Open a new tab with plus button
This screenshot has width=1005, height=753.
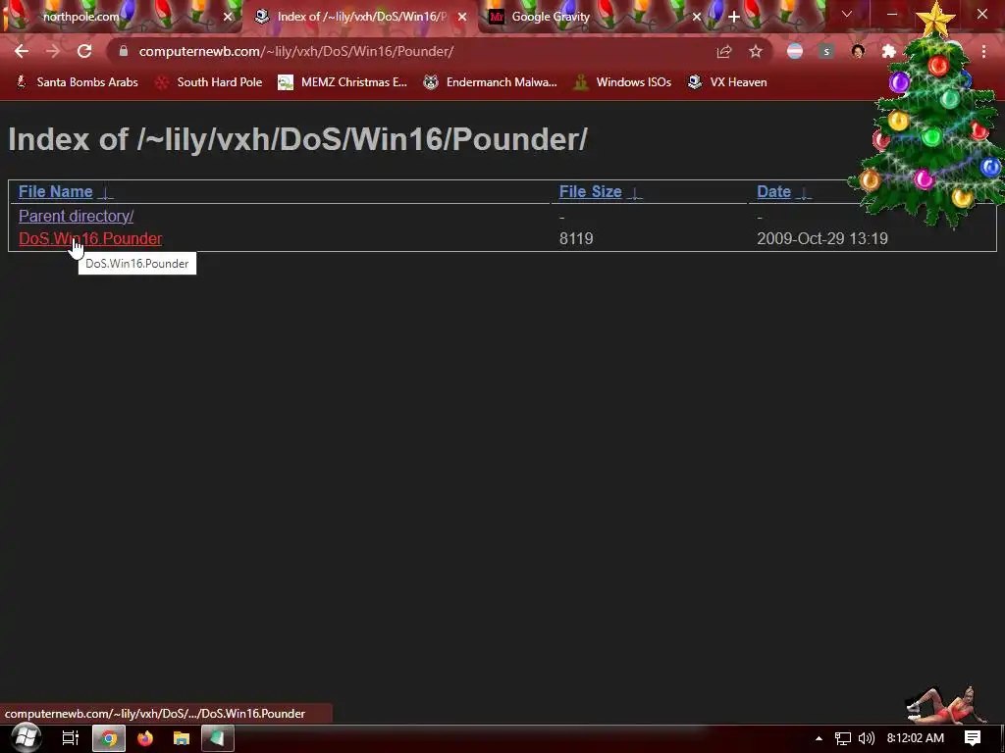734,17
